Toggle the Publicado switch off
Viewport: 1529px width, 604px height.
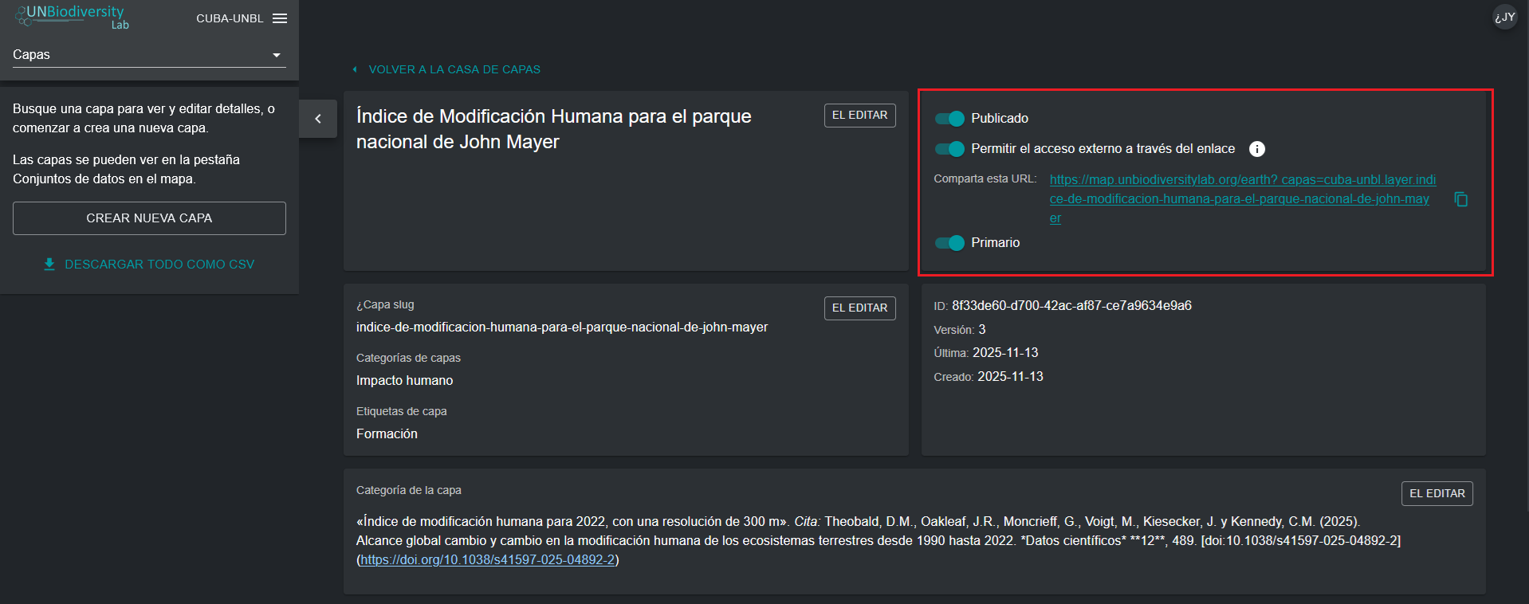(x=949, y=119)
